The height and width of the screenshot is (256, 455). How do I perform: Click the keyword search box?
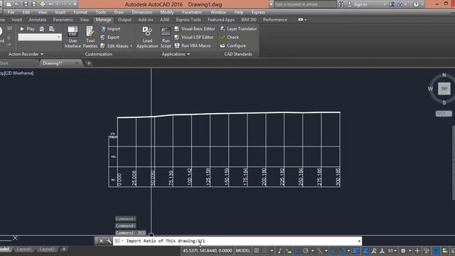305,4
